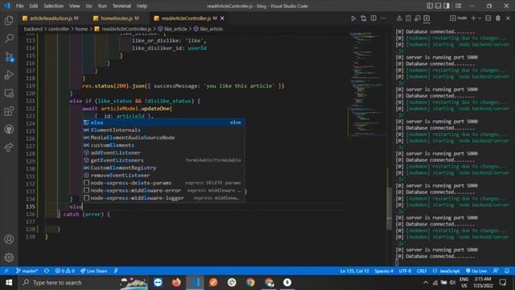The height and width of the screenshot is (290, 515).
Task: Create new terminal with plus icon
Action: point(473,19)
